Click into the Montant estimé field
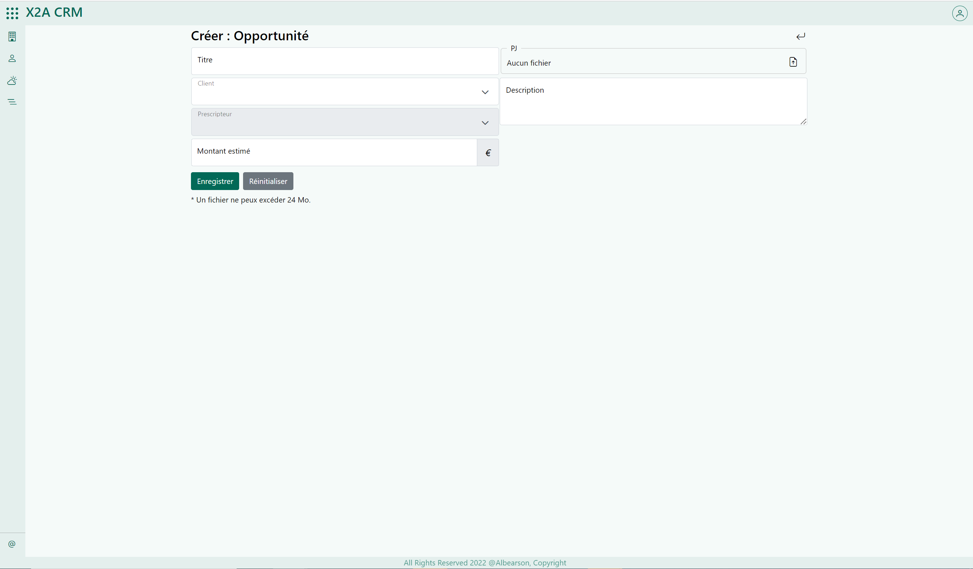Viewport: 973px width, 569px height. pyautogui.click(x=334, y=152)
